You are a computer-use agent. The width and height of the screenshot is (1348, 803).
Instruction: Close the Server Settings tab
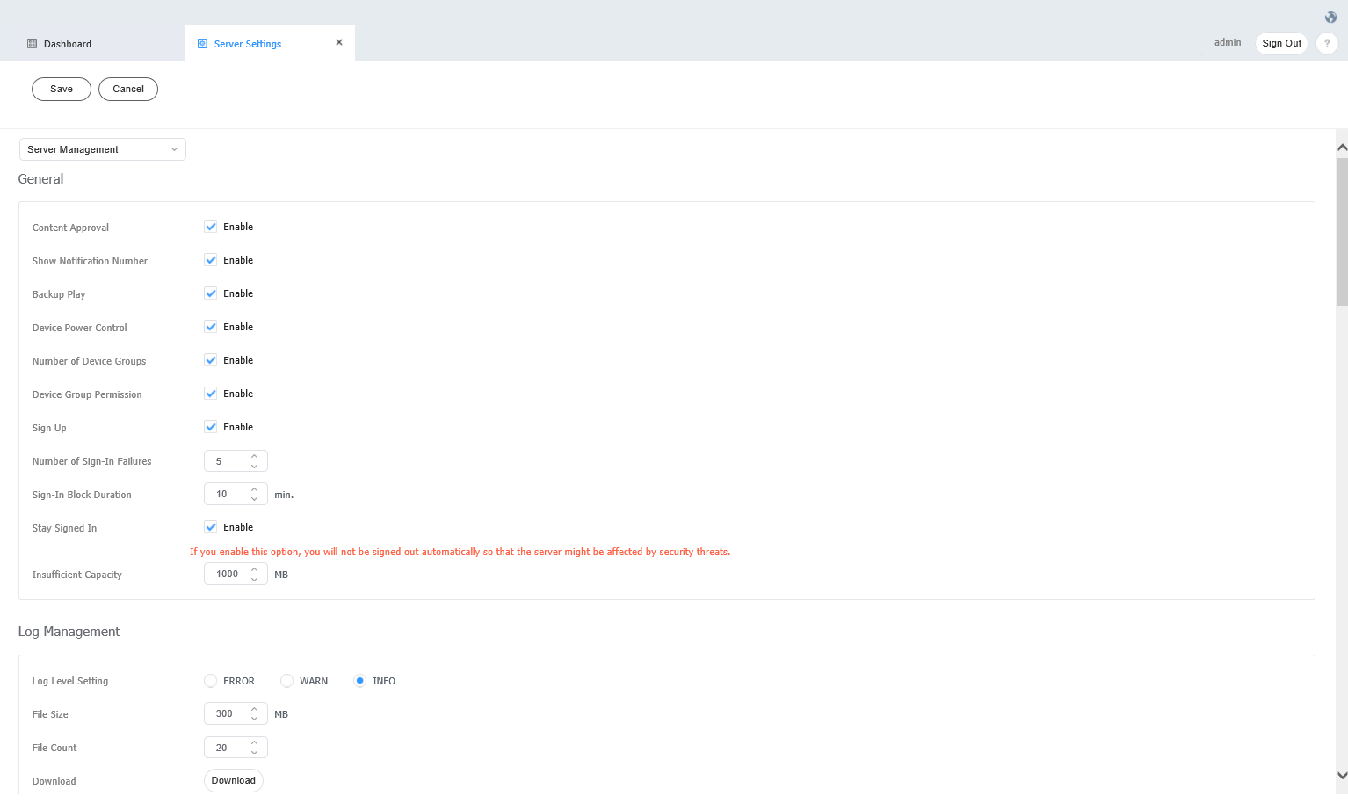point(339,41)
